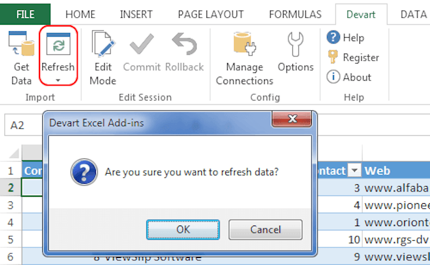Click the Help question mark icon
Image resolution: width=430 pixels, height=265 pixels.
pos(334,38)
